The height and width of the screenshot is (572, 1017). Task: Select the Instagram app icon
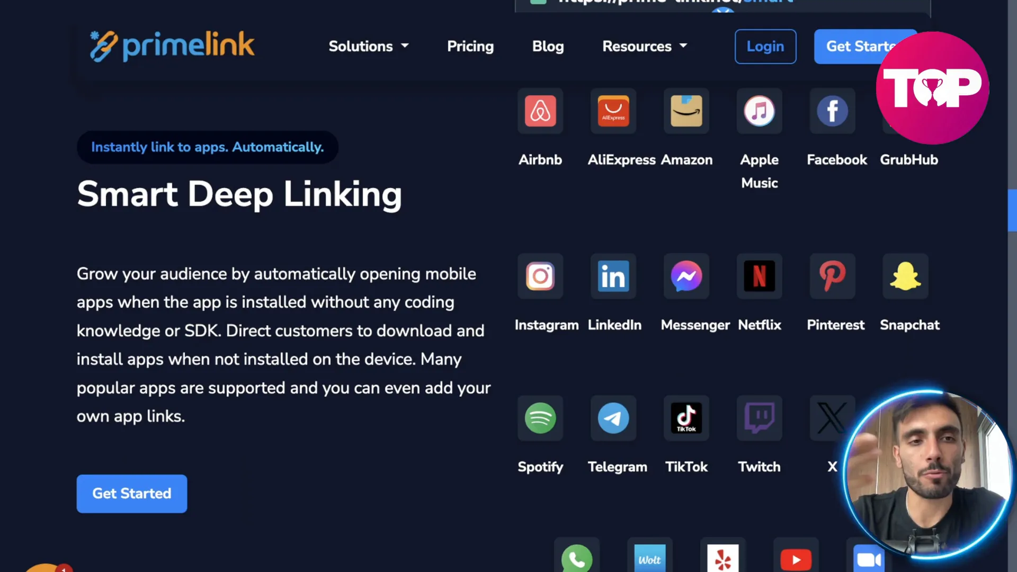(x=540, y=276)
